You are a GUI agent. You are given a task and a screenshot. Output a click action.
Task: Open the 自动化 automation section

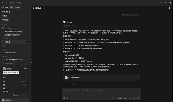5,20
